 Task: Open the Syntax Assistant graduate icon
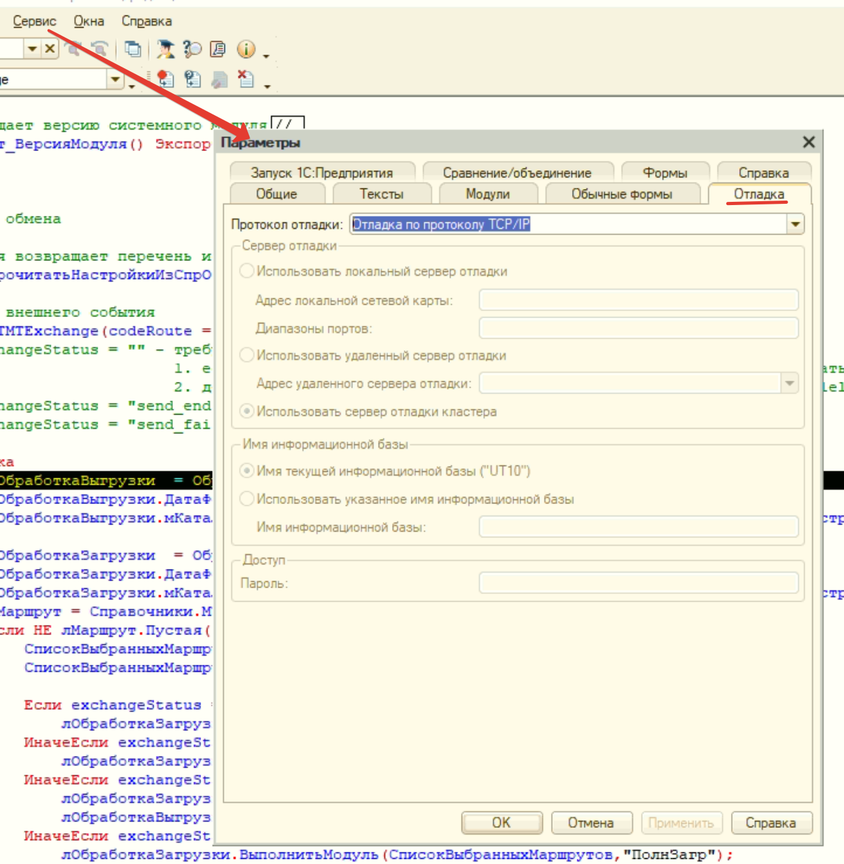(166, 49)
